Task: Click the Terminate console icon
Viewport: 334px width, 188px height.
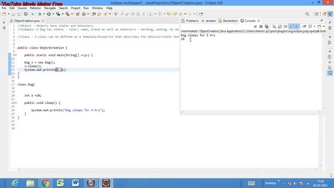Action: tap(255, 27)
